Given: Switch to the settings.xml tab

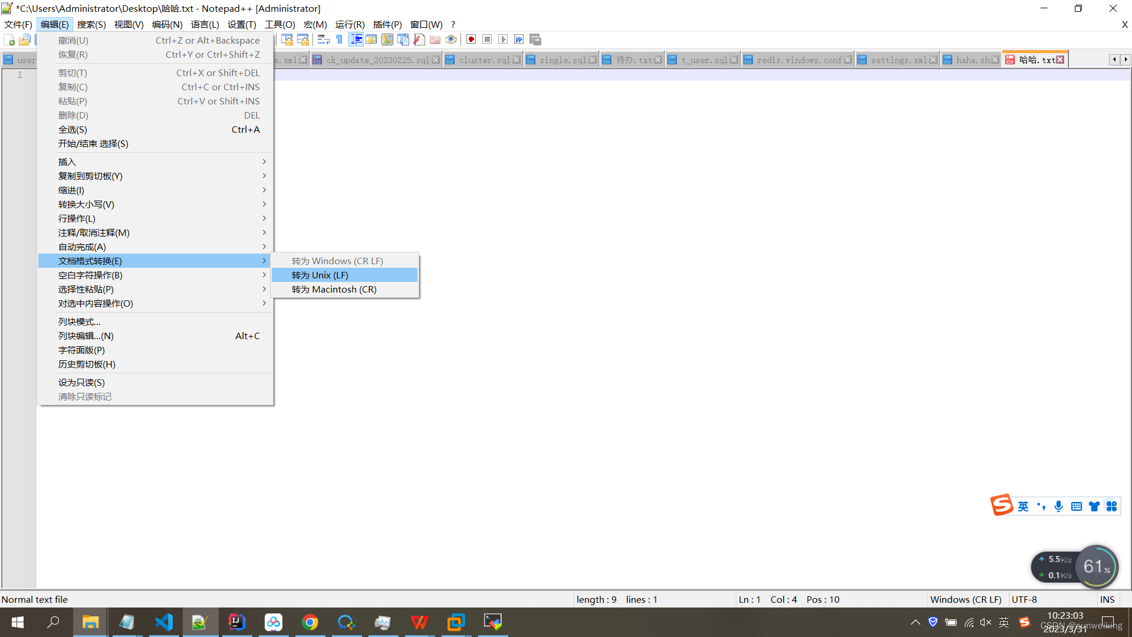Looking at the screenshot, I should tap(898, 60).
